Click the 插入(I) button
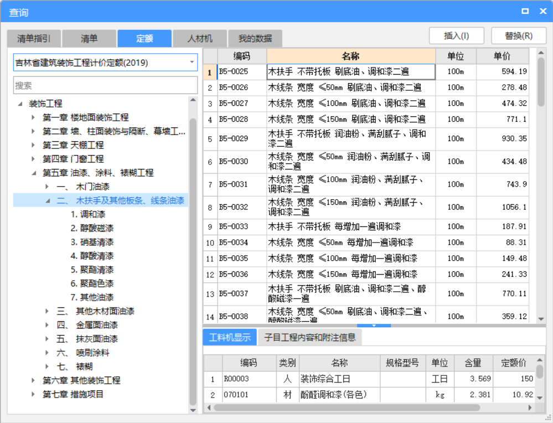 coord(456,35)
